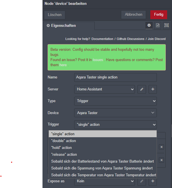Viewport: 172px width, 188px height.
Task: Edit Home Assistant server with pencil icon
Action: click(141, 89)
